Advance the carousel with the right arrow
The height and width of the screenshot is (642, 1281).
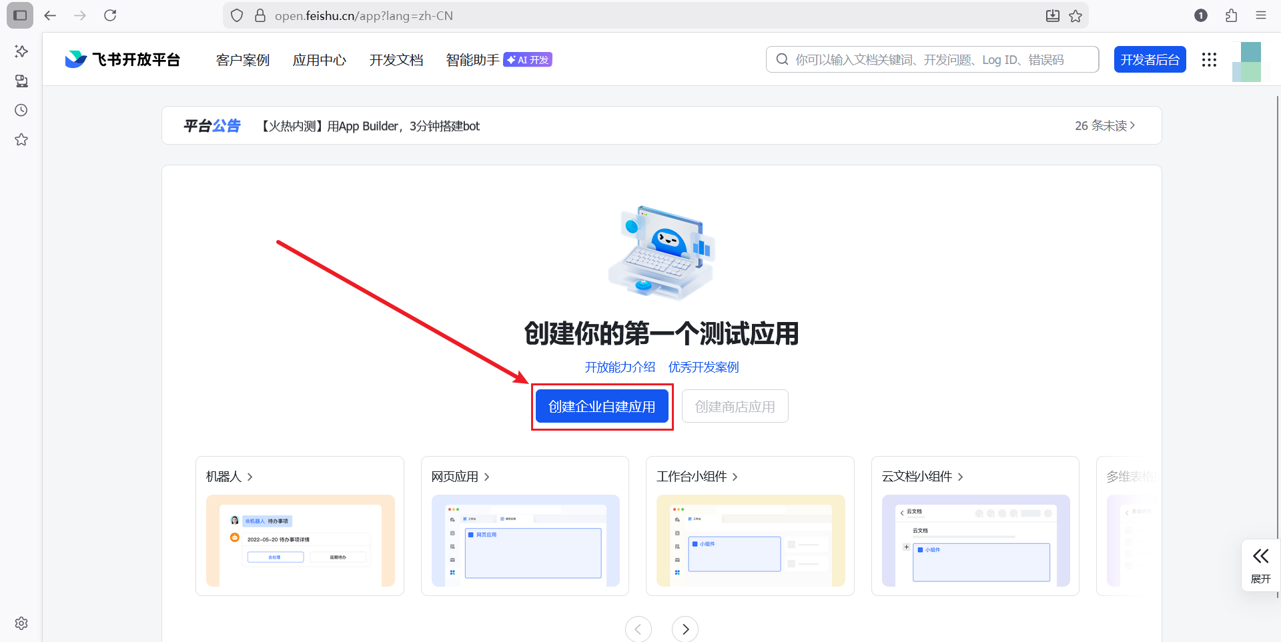coord(685,628)
